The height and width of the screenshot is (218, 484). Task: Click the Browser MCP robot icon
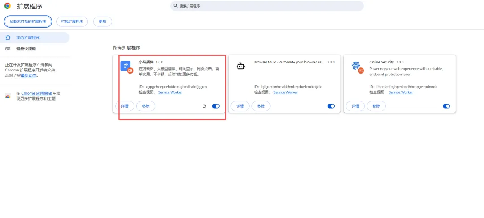(x=241, y=66)
